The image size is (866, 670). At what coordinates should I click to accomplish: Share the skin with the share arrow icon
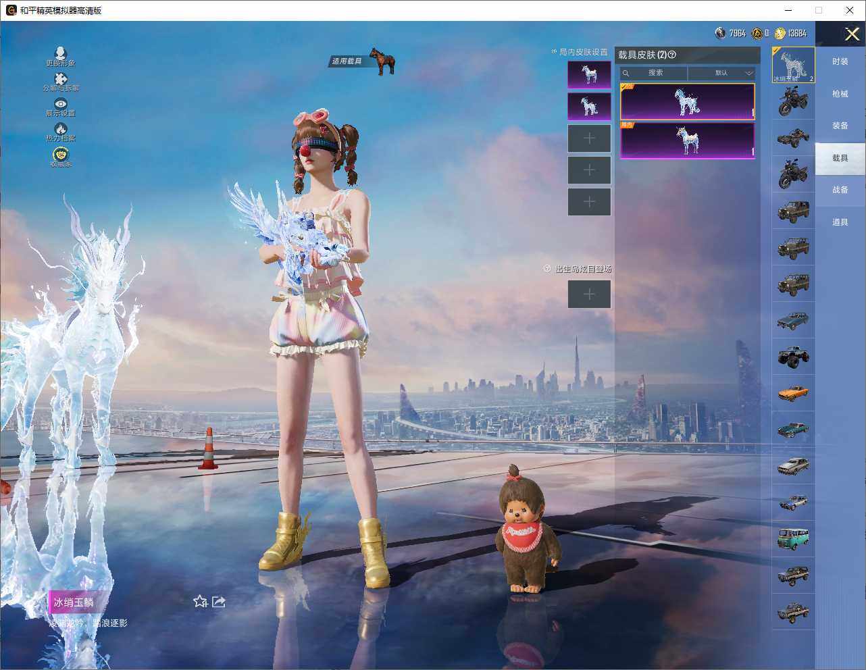(218, 601)
